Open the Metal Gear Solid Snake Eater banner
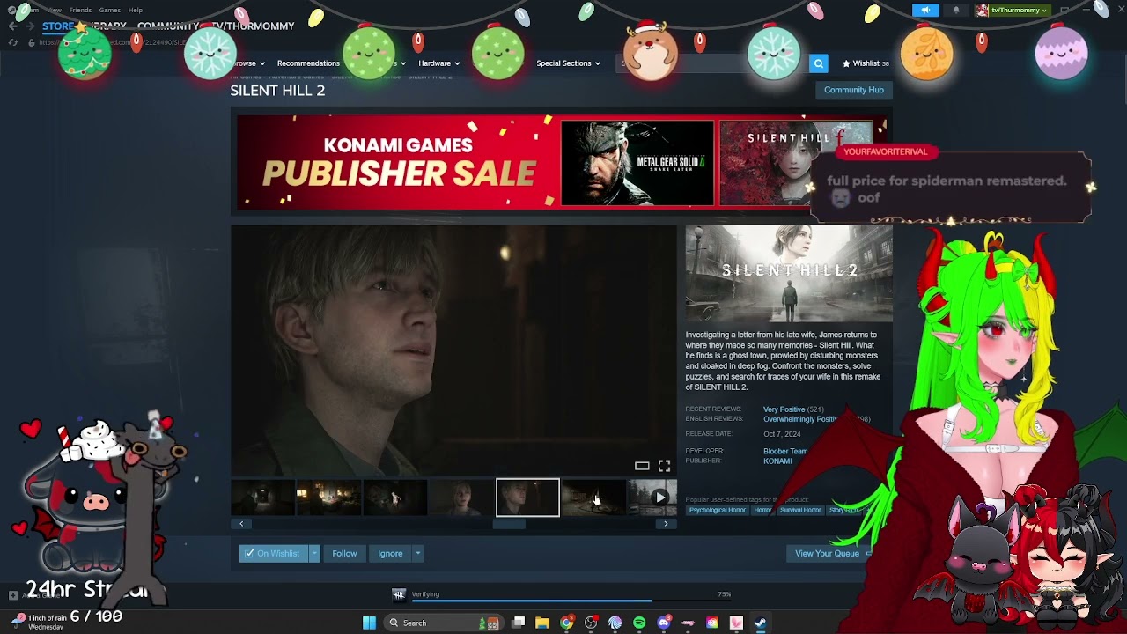Viewport: 1127px width, 634px height. [x=637, y=164]
